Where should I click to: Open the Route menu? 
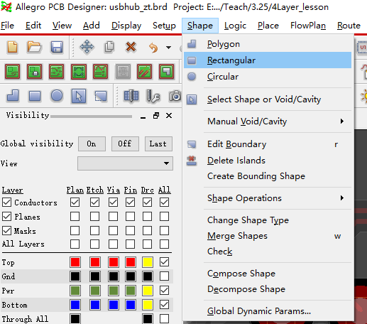(x=349, y=26)
